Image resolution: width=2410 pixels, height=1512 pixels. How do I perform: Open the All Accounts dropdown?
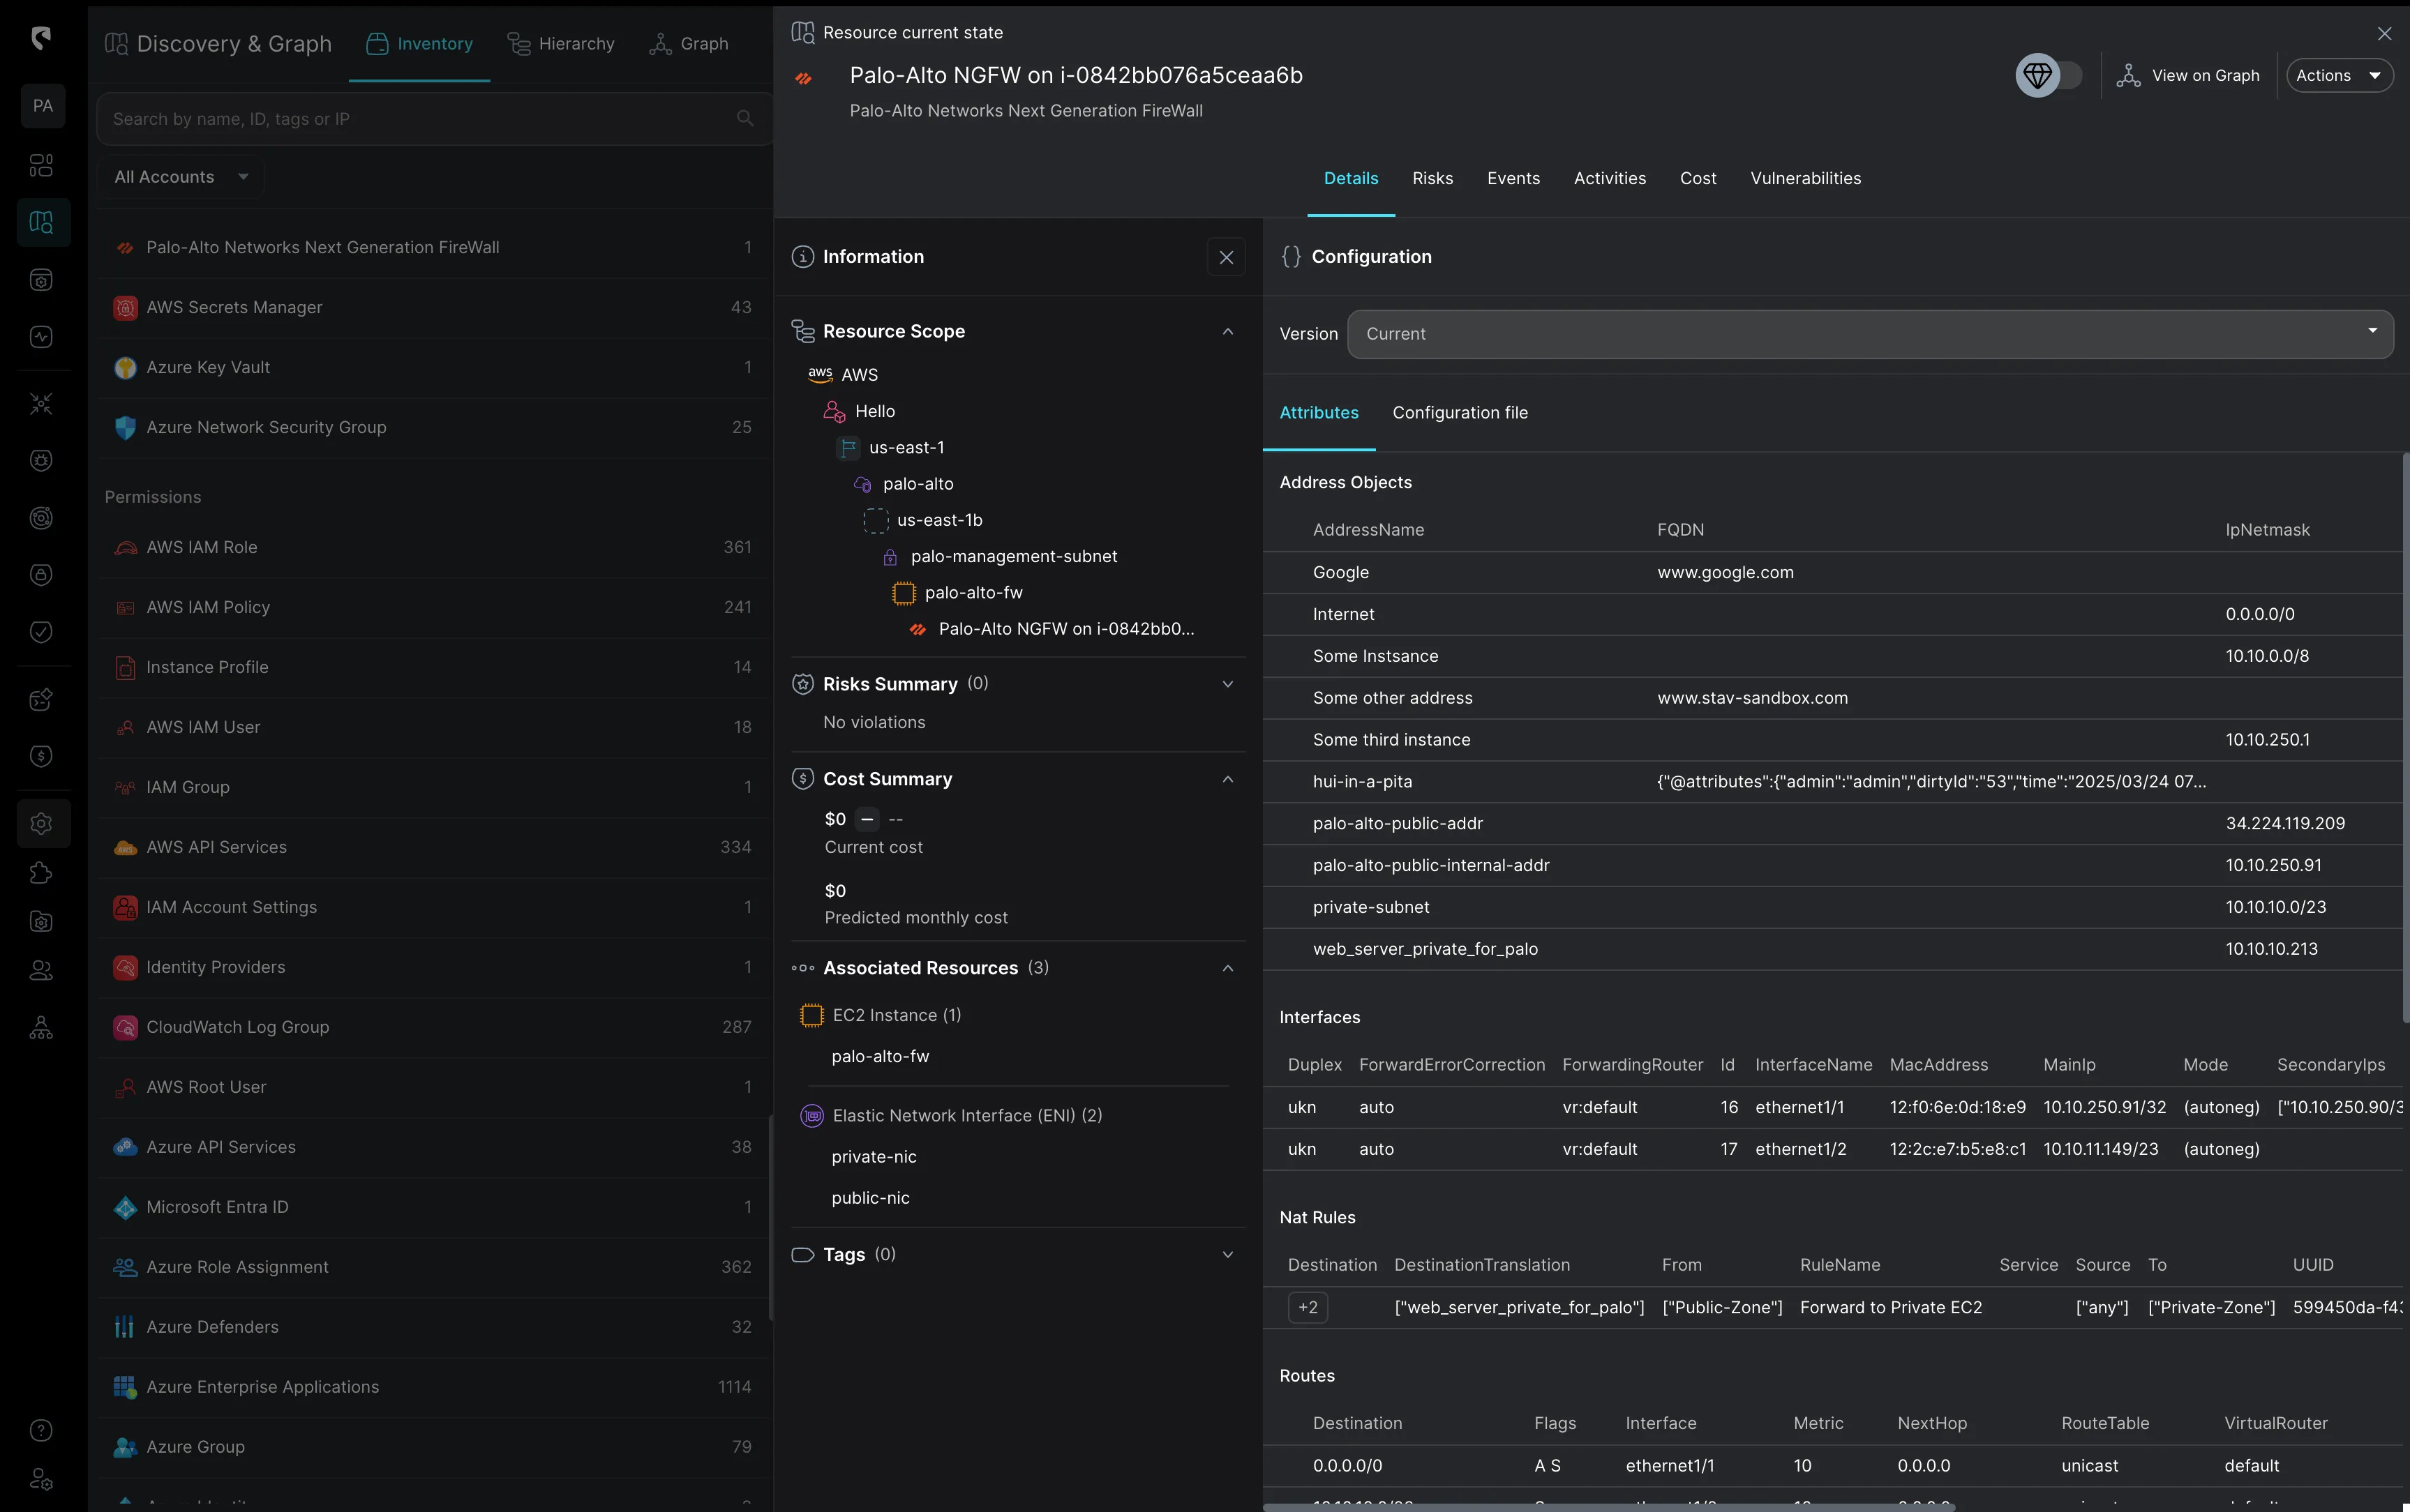coord(181,177)
